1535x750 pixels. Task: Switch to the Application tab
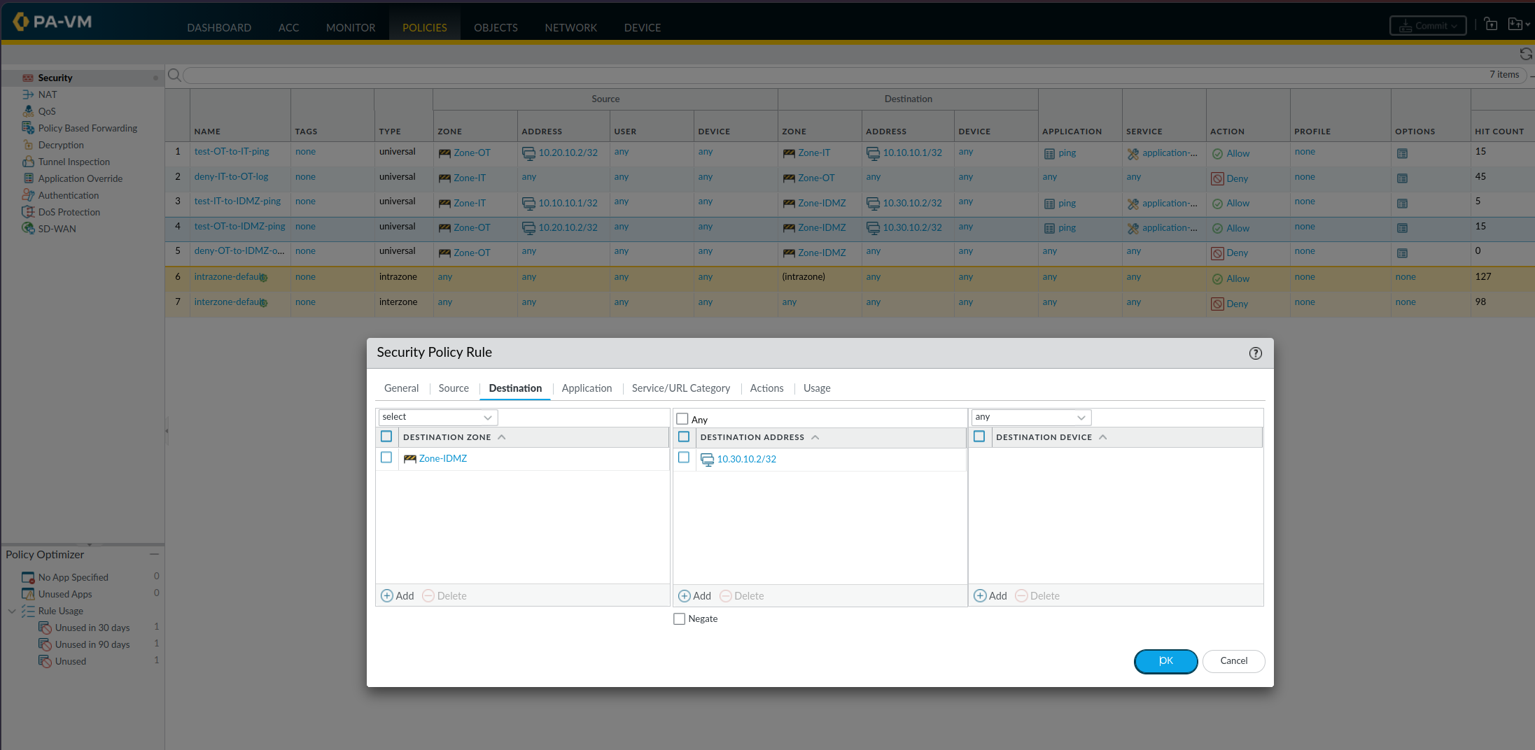pos(587,388)
